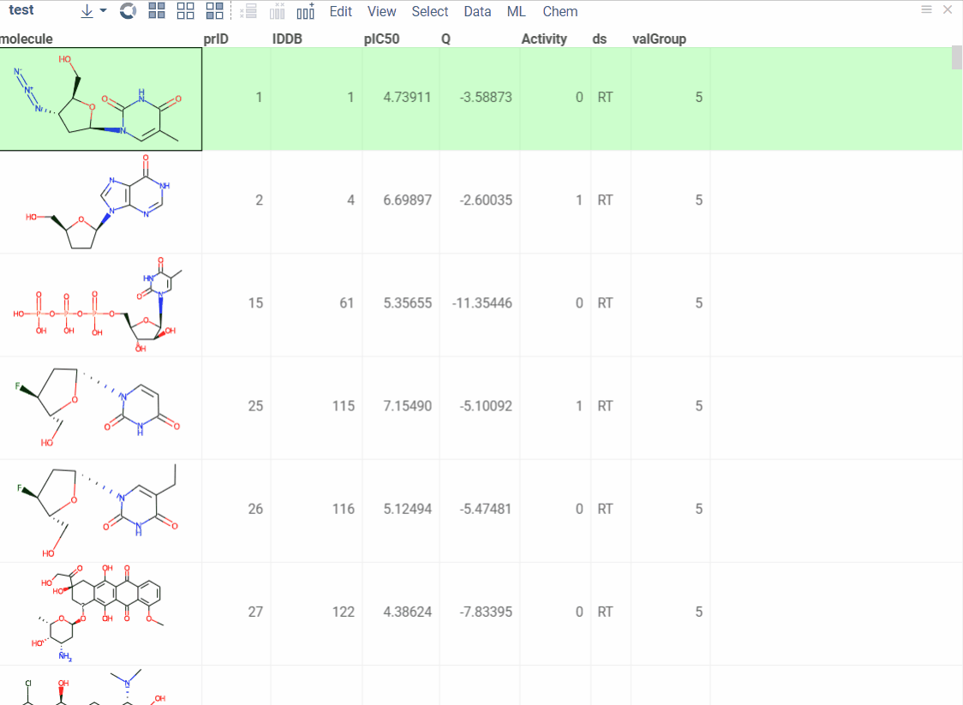
Task: Click the download table icon
Action: click(87, 11)
